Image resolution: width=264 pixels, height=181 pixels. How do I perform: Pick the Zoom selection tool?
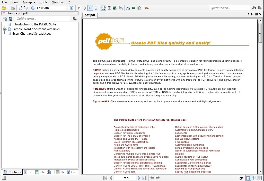pyautogui.click(x=121, y=8)
